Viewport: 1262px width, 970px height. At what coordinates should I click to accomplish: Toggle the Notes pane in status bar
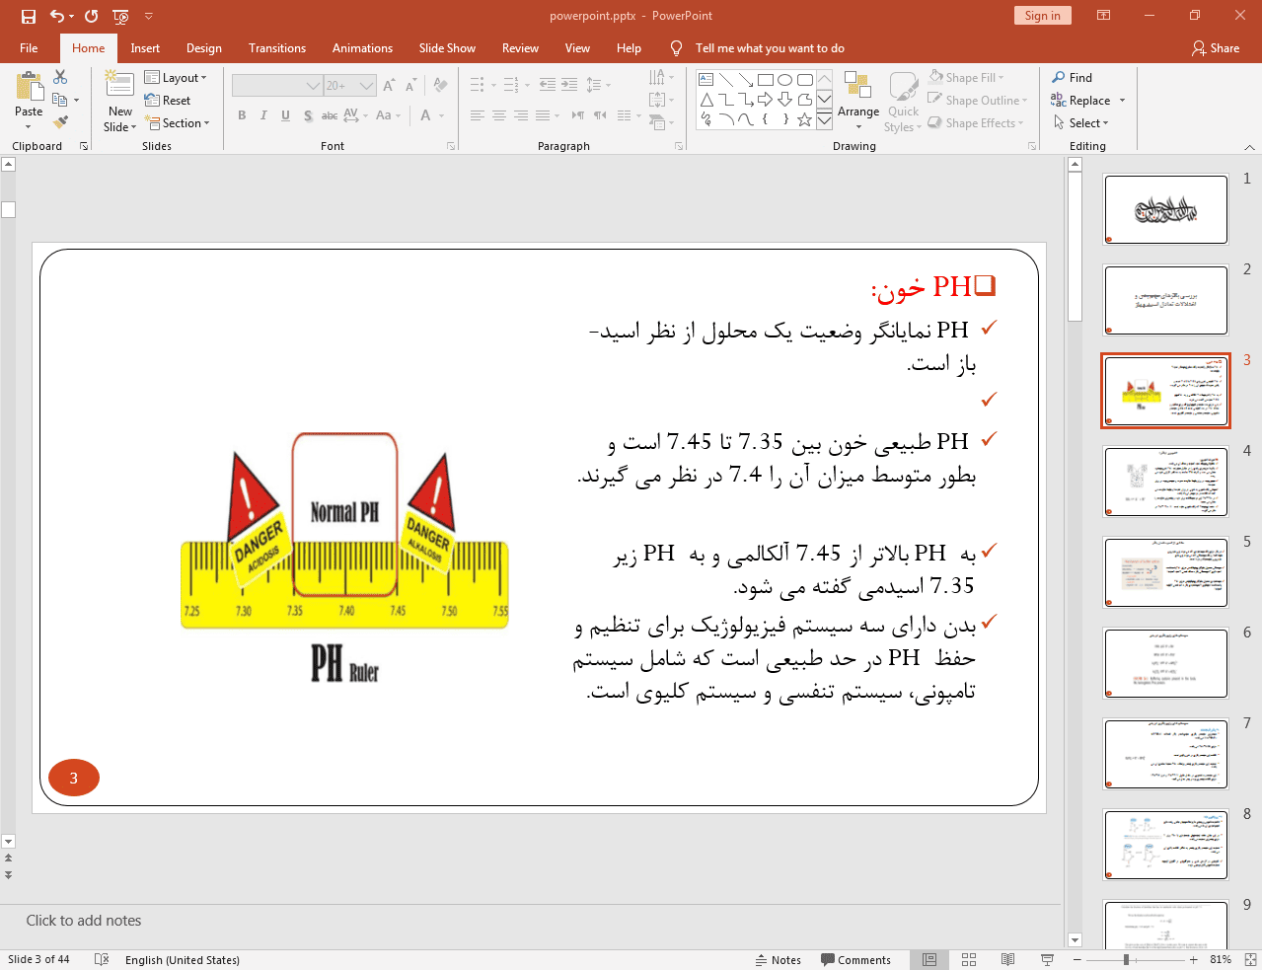778,959
